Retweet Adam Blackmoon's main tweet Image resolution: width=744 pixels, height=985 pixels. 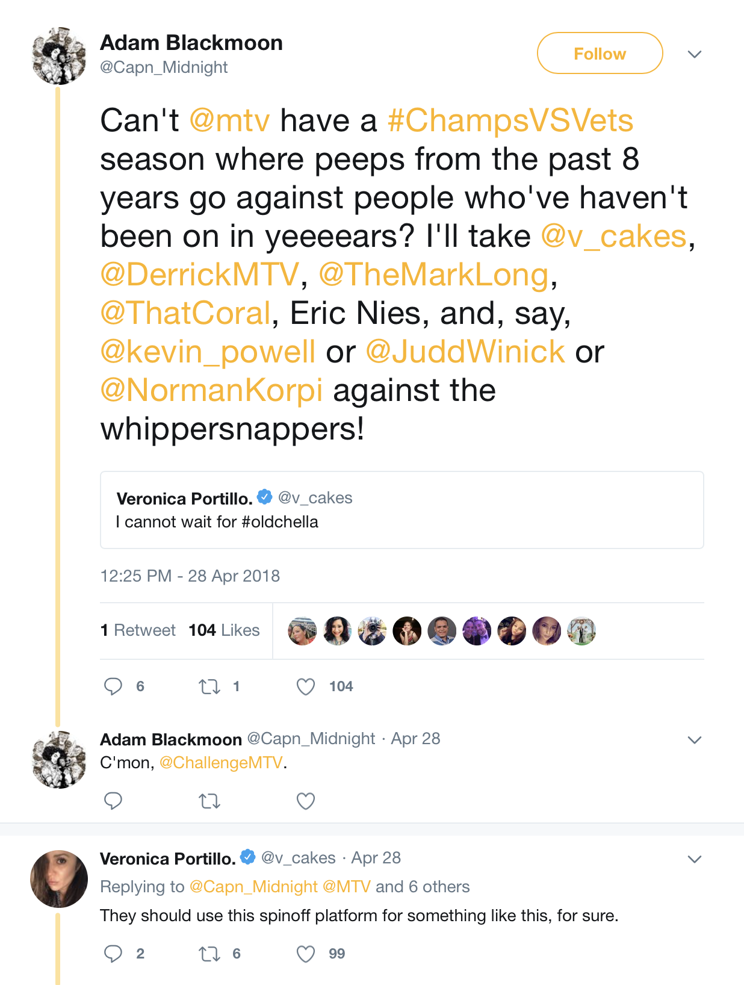[209, 686]
